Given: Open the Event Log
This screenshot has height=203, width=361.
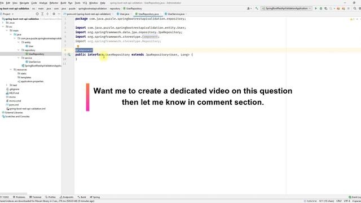Looking at the screenshot, I should [355, 197].
